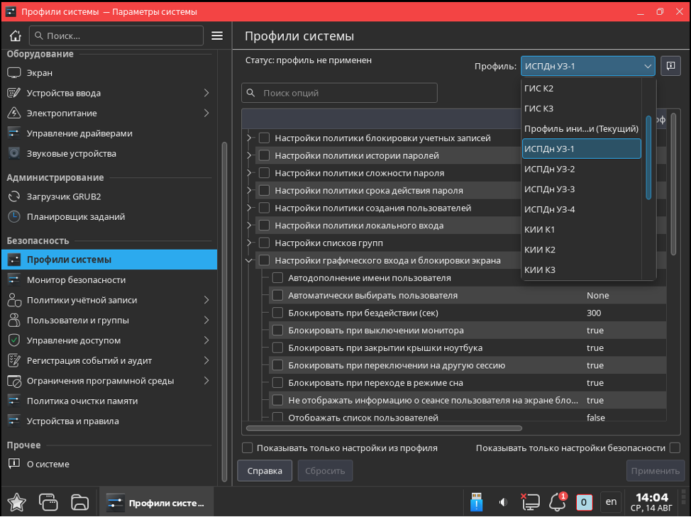Click the notifications bell in the taskbar
This screenshot has width=691, height=517.
pos(558,502)
